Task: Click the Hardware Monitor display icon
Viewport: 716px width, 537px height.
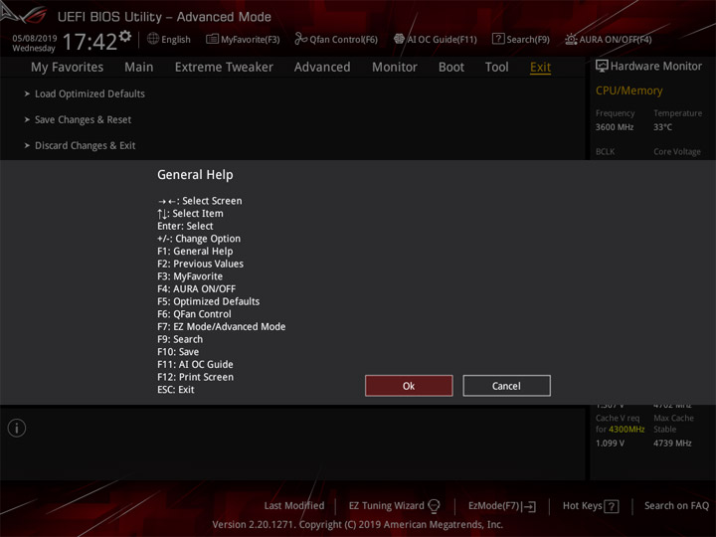Action: [x=602, y=66]
